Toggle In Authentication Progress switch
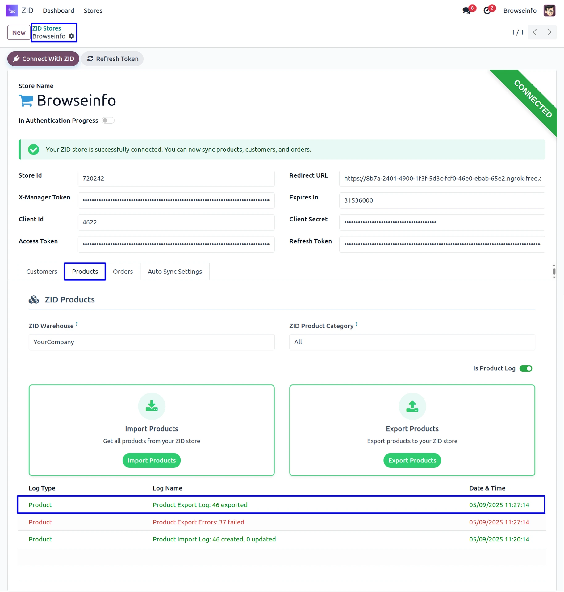 click(108, 121)
